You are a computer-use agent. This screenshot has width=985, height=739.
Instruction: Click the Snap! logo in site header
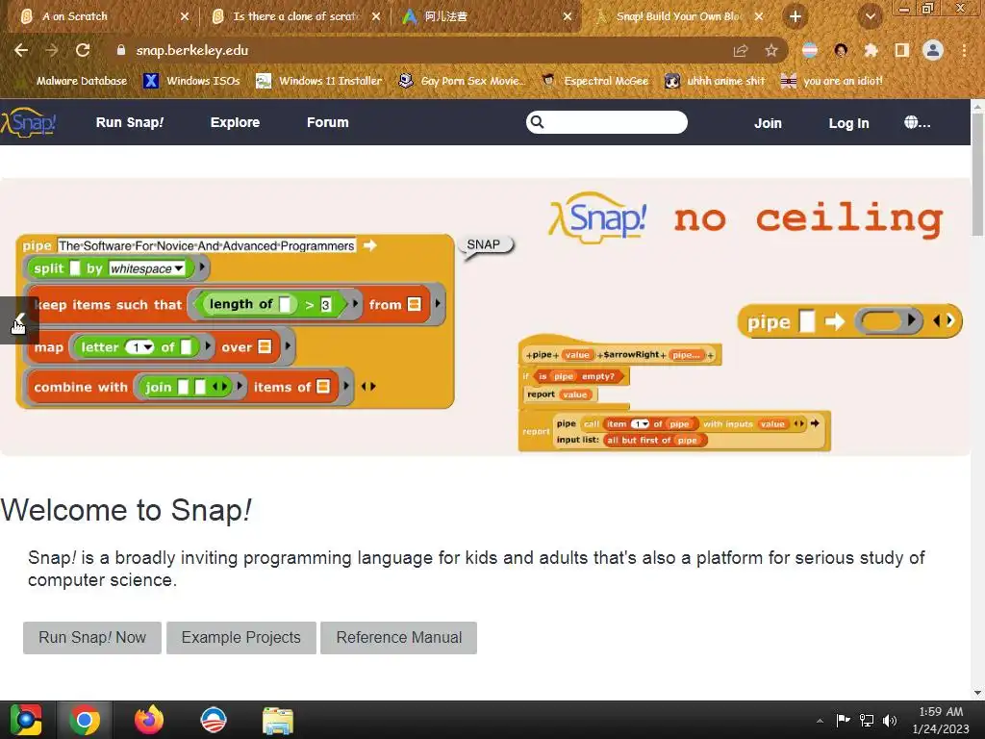(x=29, y=122)
